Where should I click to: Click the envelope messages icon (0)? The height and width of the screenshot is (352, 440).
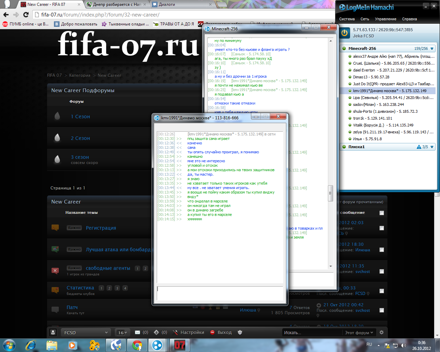tap(137, 332)
